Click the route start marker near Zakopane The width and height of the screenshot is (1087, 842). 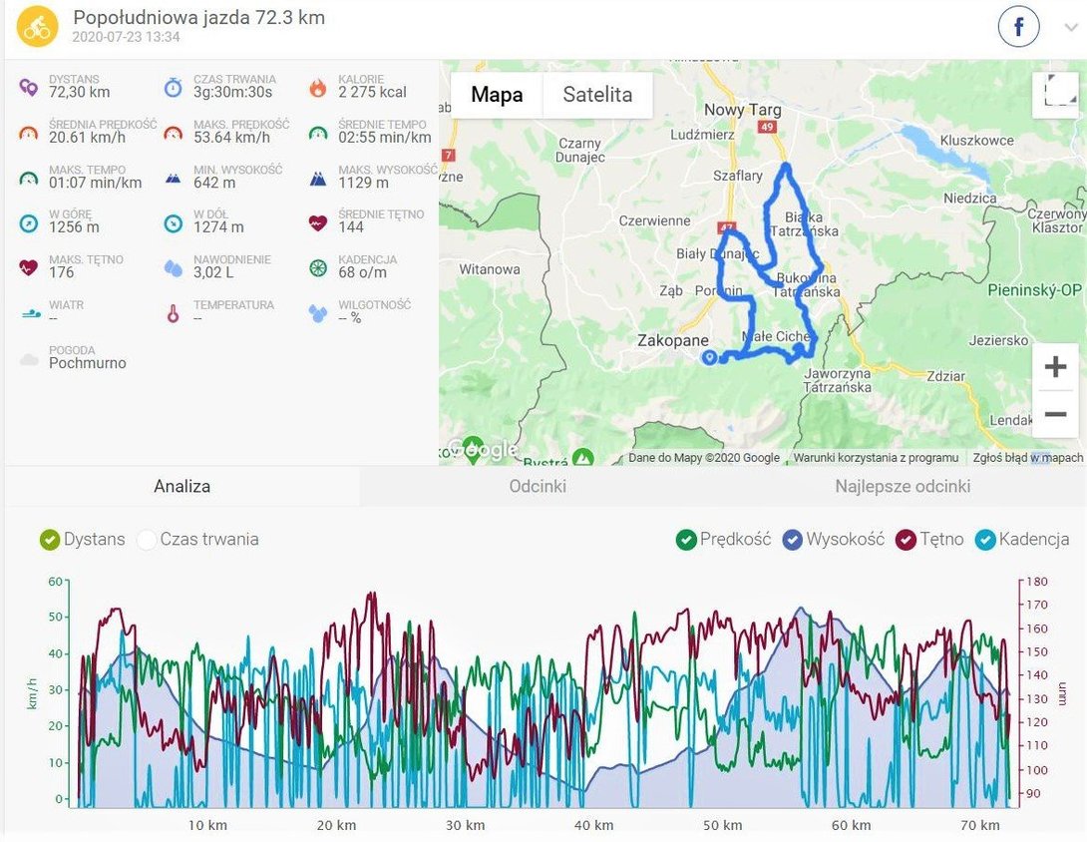[709, 357]
